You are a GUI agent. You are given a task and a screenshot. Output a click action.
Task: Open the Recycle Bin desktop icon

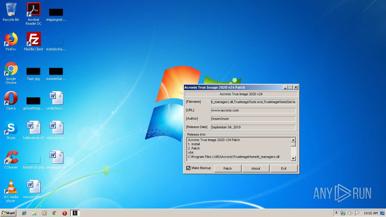click(11, 12)
